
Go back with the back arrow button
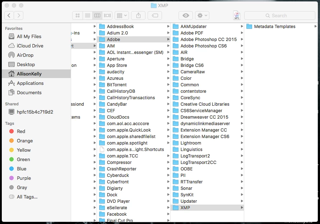coord(9,15)
